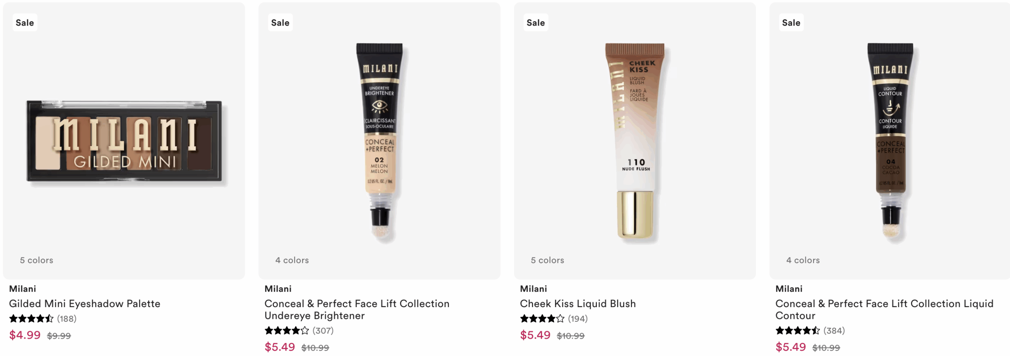
Task: Click Milani brand name above Cheek Kiss
Action: (x=533, y=289)
